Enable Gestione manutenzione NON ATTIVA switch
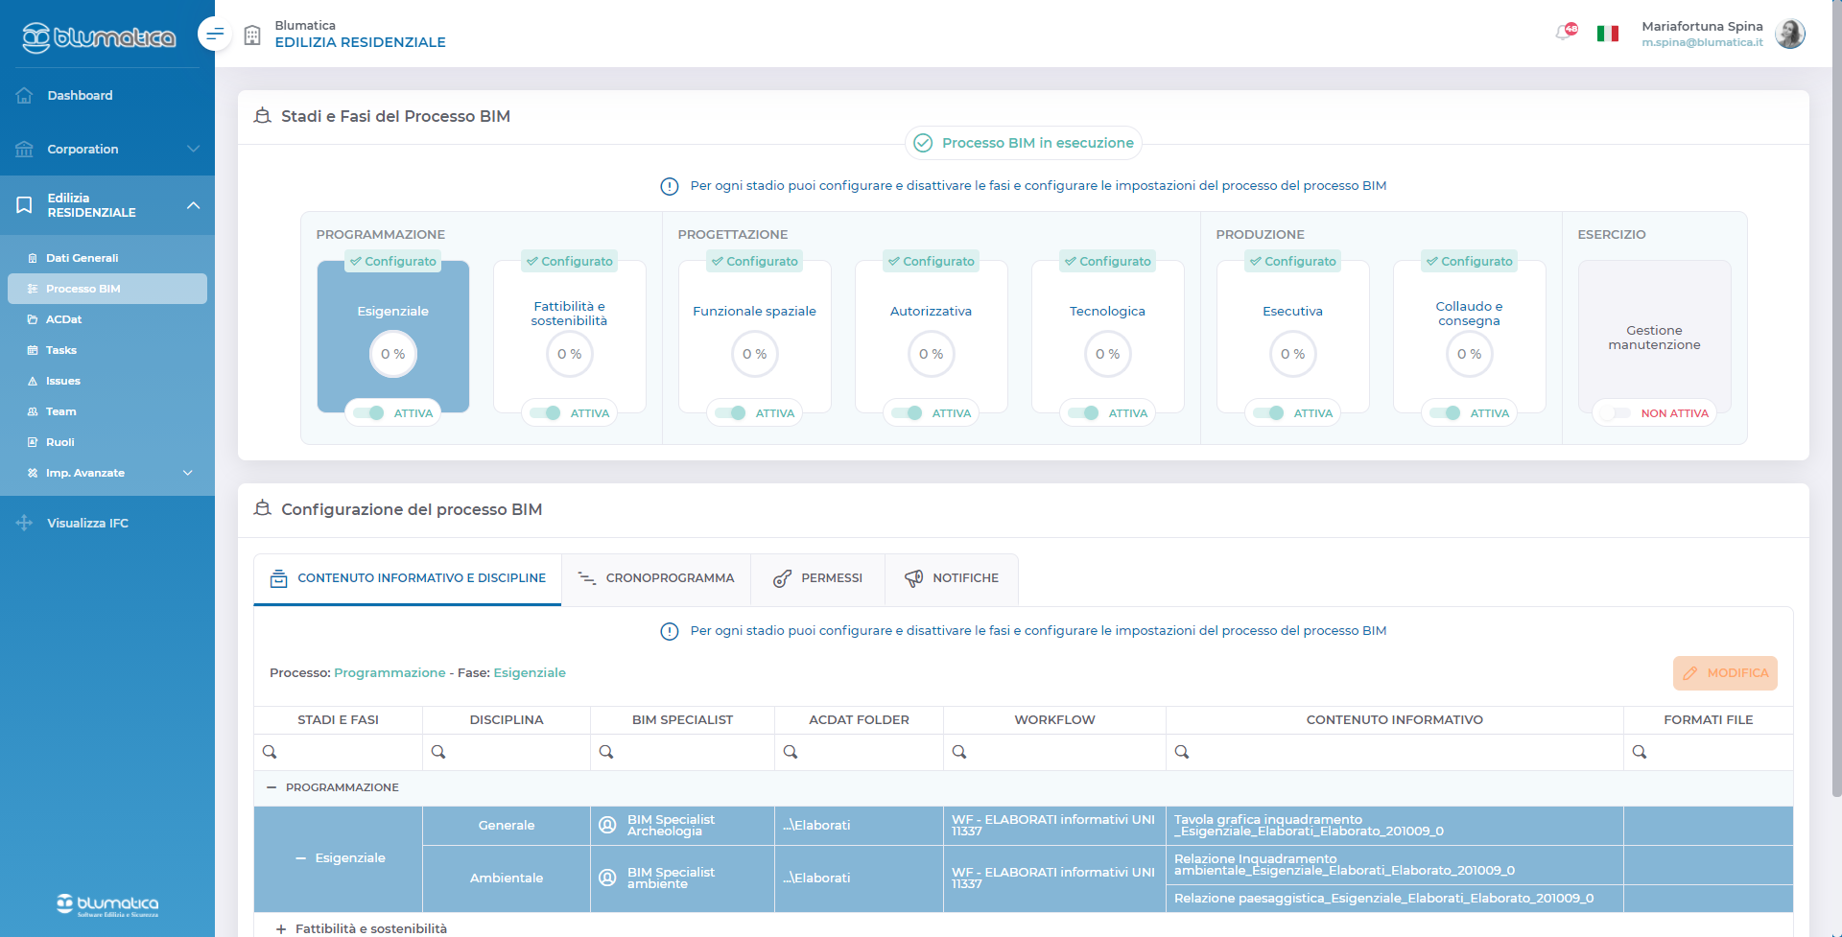The image size is (1842, 937). tap(1616, 413)
